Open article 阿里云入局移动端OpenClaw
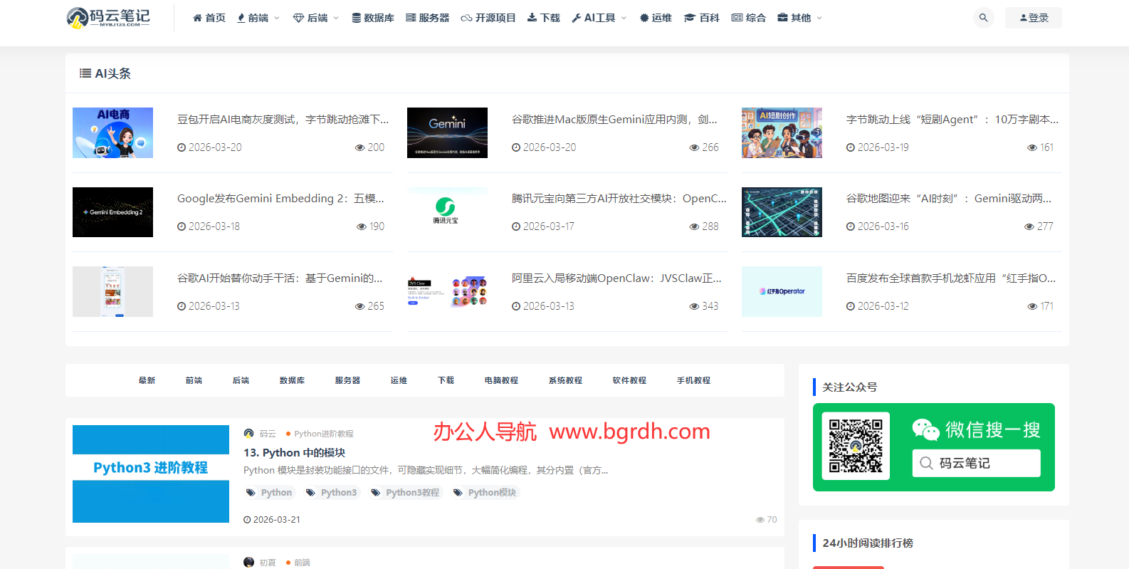1129x569 pixels. 616,278
